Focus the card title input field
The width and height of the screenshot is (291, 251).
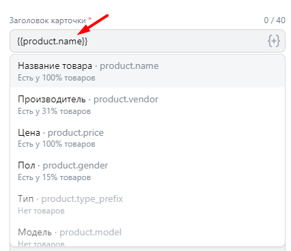click(x=147, y=41)
